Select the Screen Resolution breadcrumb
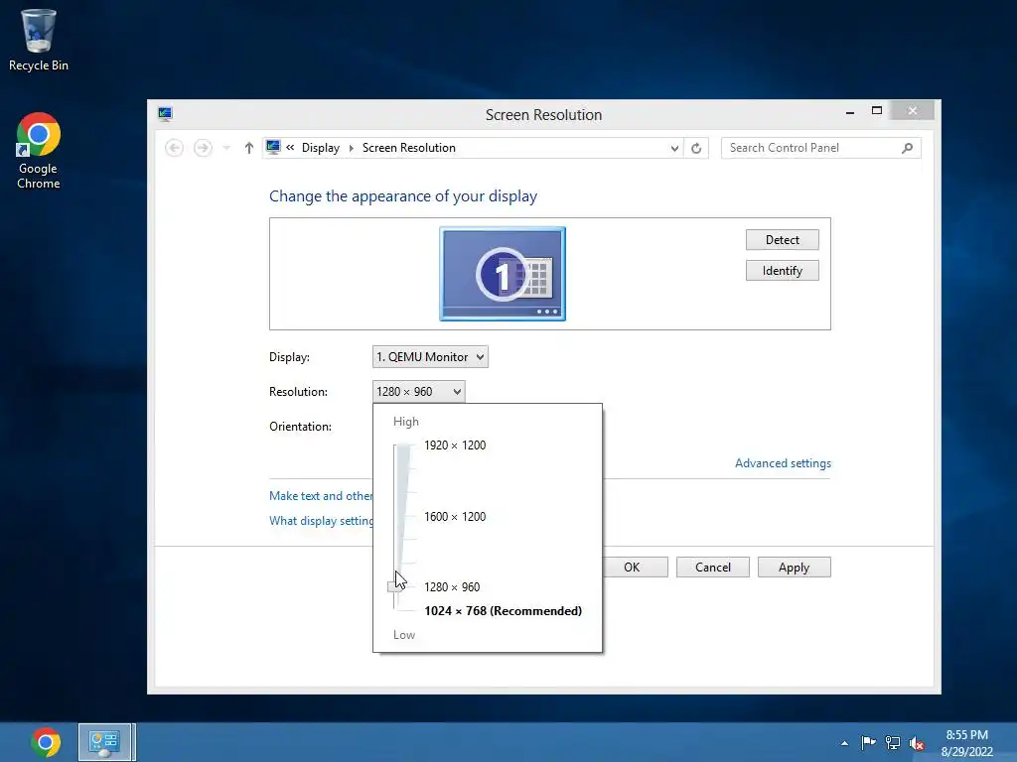1017x762 pixels. (x=408, y=148)
